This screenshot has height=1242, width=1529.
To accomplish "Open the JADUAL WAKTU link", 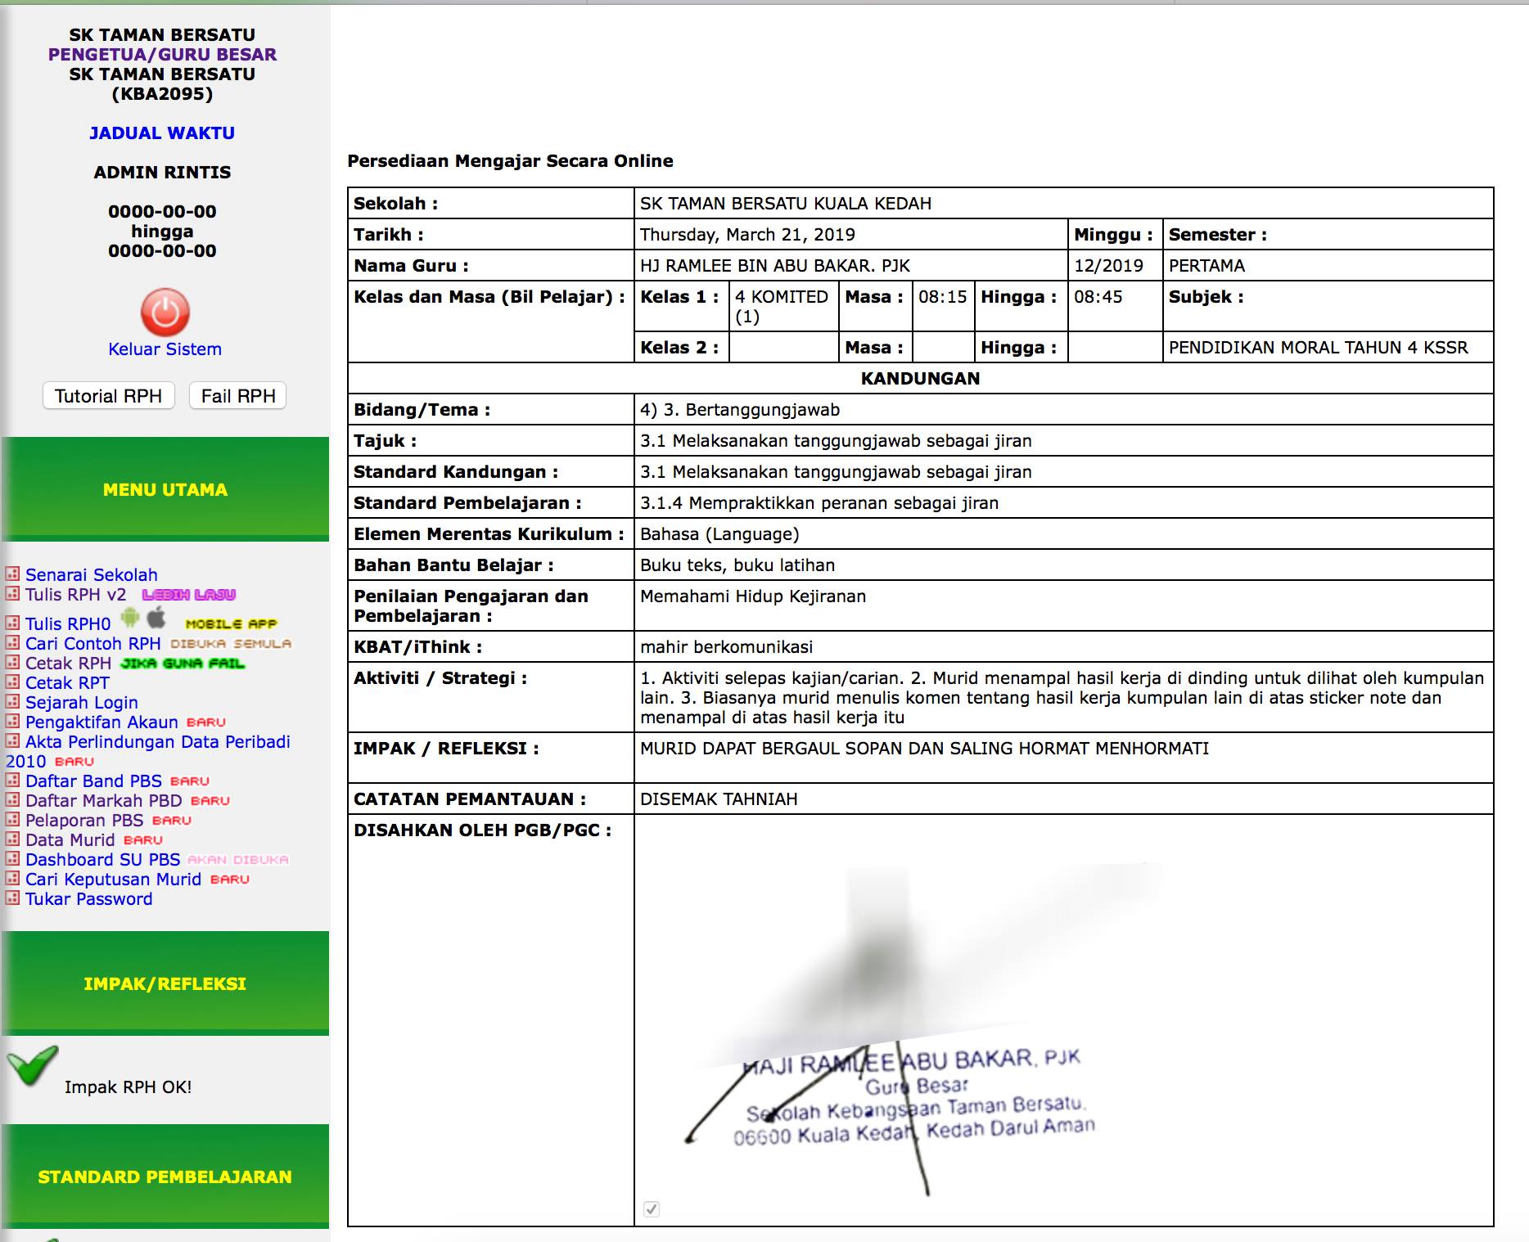I will [162, 133].
